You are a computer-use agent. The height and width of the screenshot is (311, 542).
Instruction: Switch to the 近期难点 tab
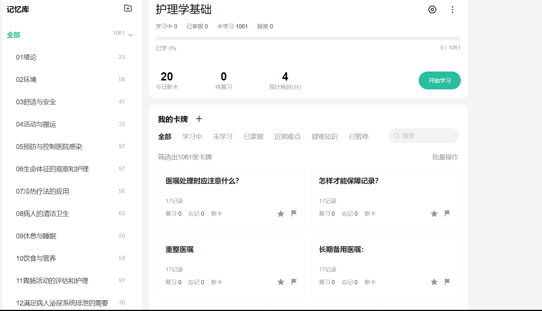288,137
